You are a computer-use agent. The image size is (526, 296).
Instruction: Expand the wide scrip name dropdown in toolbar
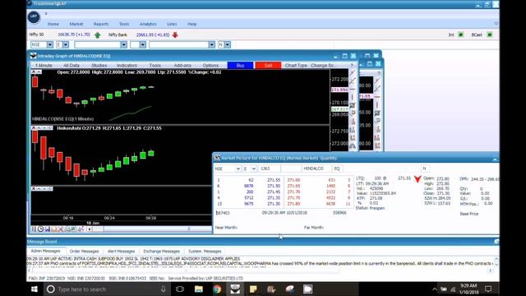211,44
